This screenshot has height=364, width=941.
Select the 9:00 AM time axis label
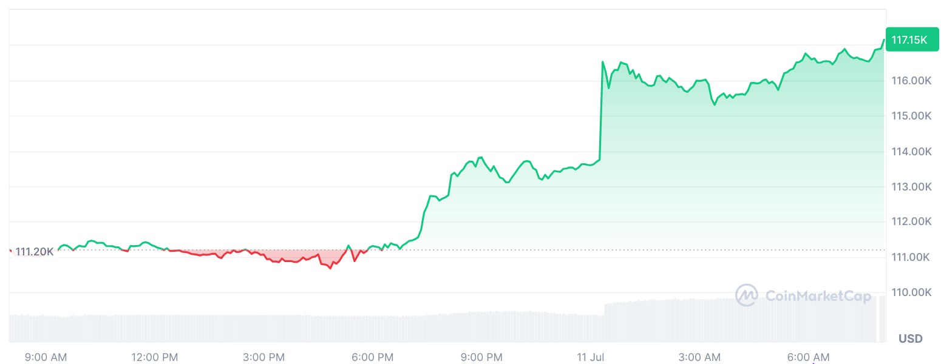pyautogui.click(x=46, y=357)
